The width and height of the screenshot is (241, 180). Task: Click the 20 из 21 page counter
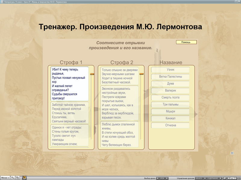tap(232, 178)
